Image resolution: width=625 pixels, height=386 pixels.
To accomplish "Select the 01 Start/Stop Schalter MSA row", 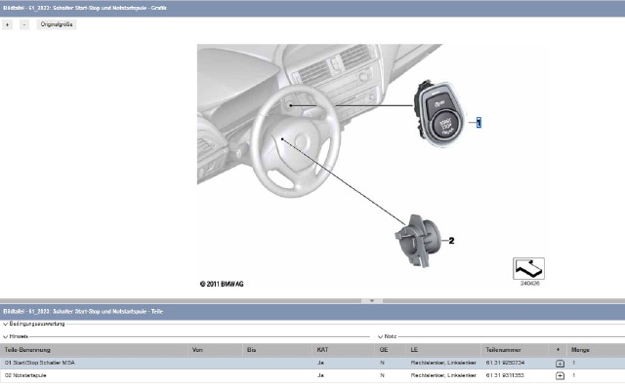I will pyautogui.click(x=312, y=363).
